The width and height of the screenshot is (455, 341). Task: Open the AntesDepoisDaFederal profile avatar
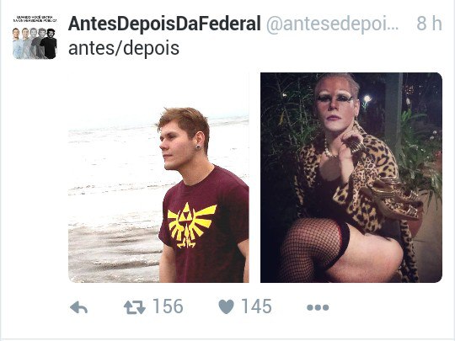(35, 37)
